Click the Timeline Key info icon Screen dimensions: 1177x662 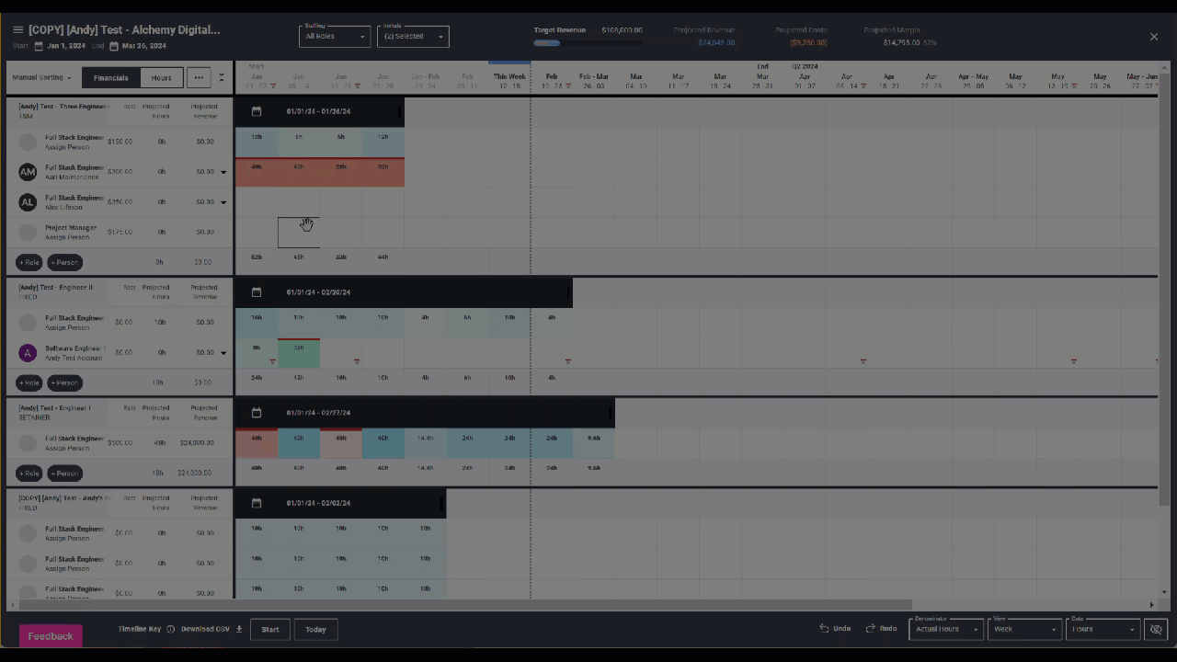(171, 630)
